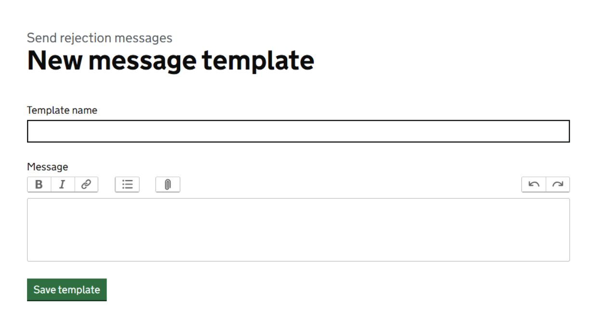Redo the last undone edit

[x=557, y=184]
